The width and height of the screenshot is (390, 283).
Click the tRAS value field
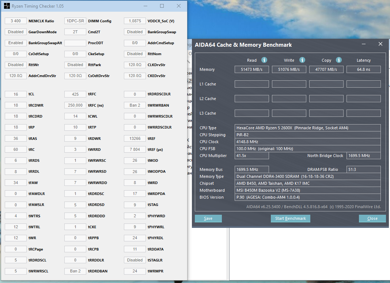(16, 138)
